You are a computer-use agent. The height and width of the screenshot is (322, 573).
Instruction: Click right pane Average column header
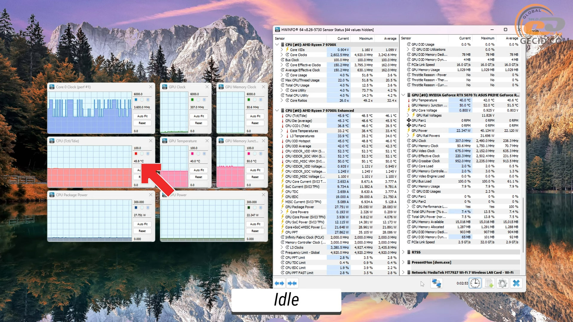point(508,38)
